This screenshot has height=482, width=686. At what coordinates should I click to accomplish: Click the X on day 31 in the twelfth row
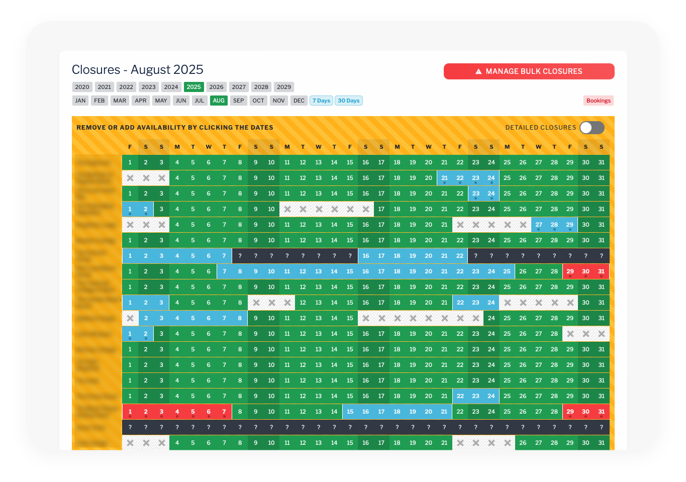tap(602, 334)
